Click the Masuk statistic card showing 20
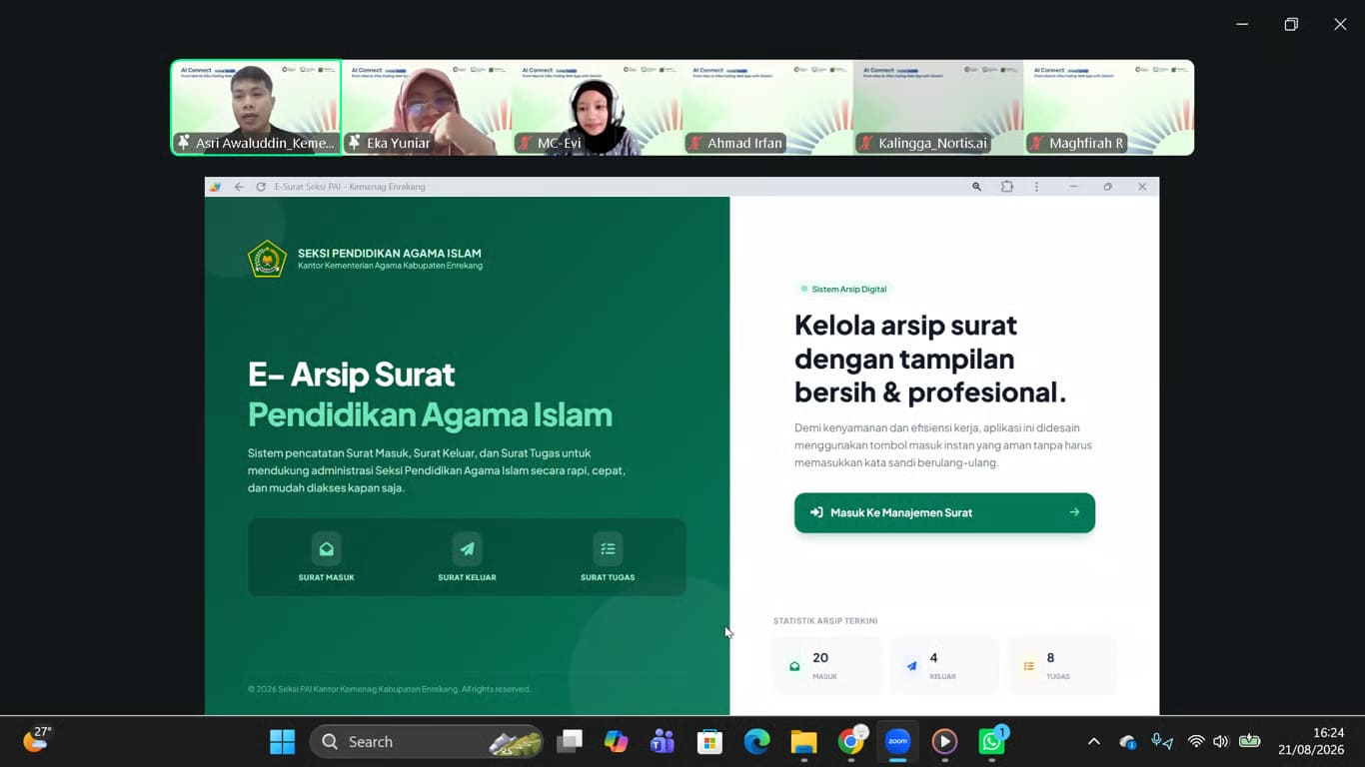Screen dimensions: 1365x767 tap(827, 666)
